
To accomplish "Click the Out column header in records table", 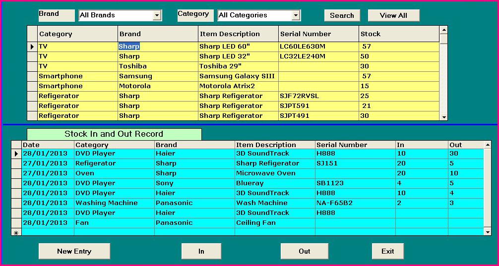I will point(466,145).
